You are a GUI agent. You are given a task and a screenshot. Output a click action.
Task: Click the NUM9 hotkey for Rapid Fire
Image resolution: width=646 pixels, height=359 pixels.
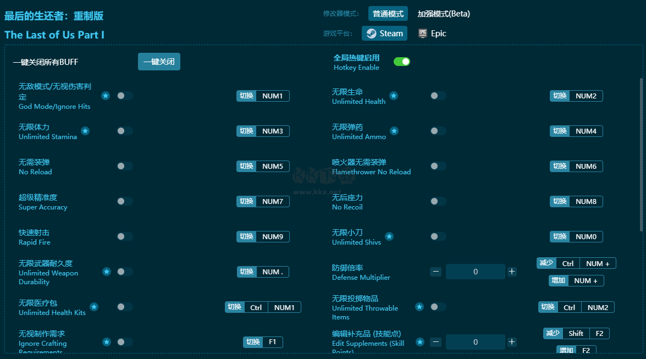coord(263,236)
